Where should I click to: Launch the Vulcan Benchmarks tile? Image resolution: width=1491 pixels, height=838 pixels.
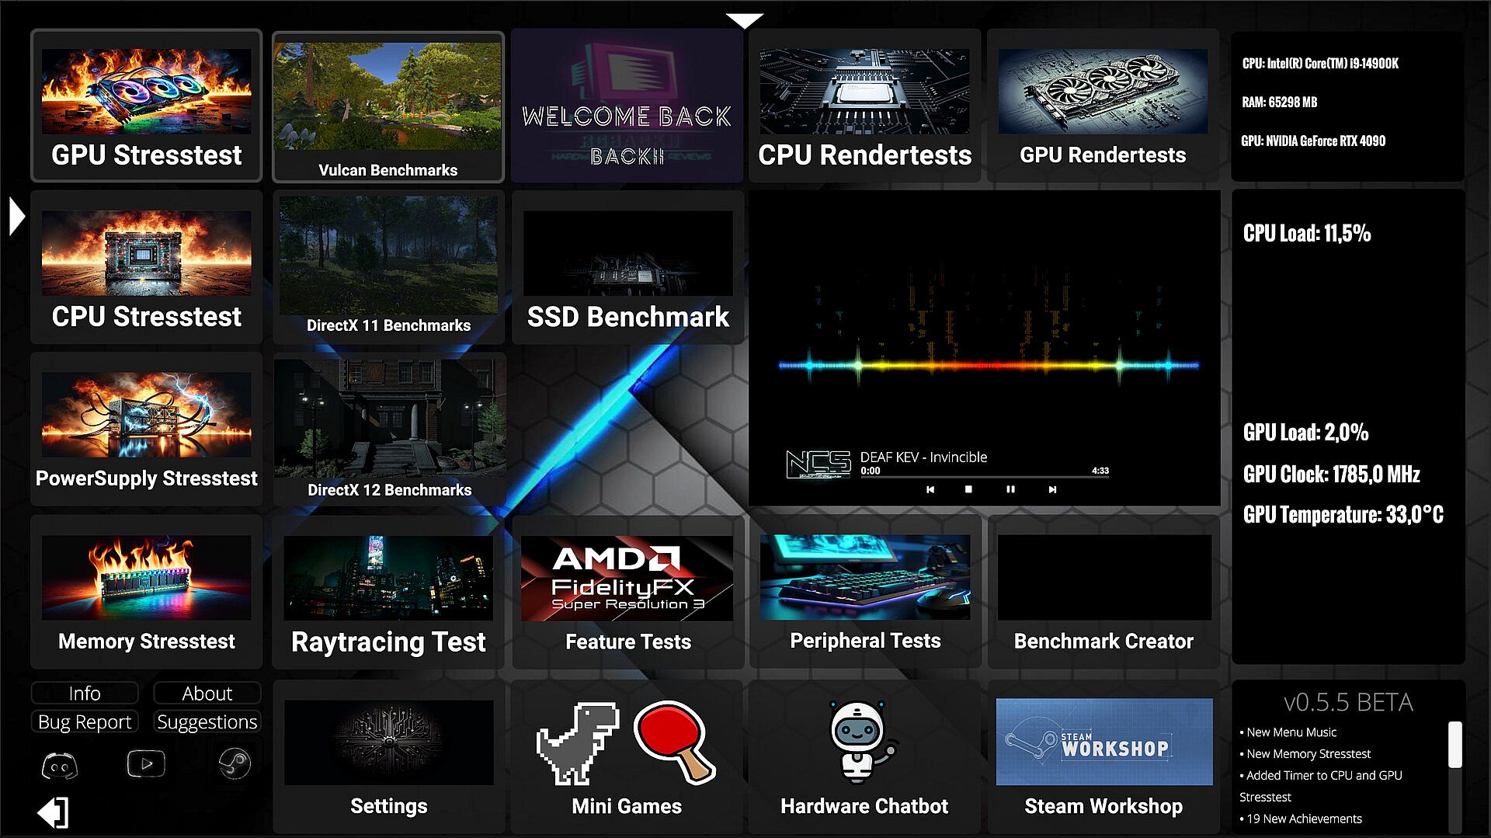pyautogui.click(x=388, y=106)
